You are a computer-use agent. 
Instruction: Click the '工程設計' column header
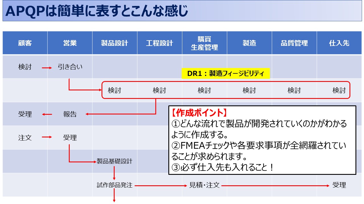160,43
